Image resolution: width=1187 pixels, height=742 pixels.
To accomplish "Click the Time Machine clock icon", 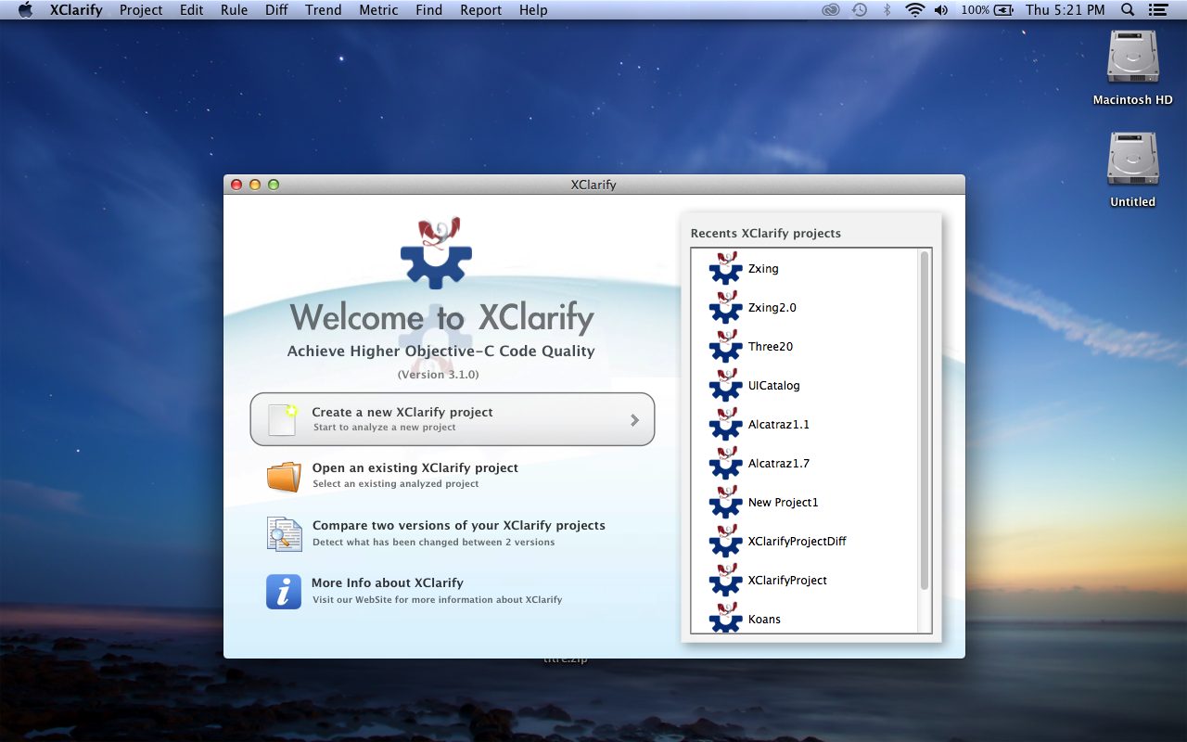I will click(860, 10).
